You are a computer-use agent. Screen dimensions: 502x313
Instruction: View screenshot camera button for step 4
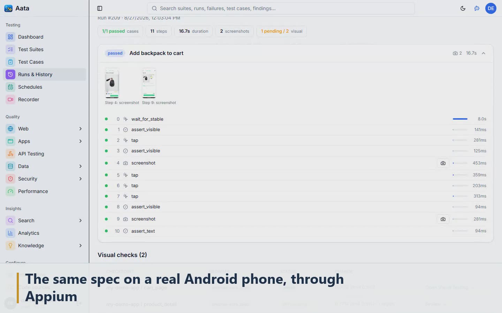pyautogui.click(x=443, y=163)
